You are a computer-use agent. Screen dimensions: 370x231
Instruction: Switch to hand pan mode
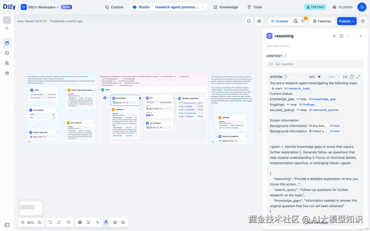[106, 222]
